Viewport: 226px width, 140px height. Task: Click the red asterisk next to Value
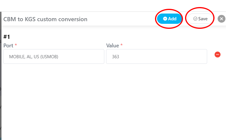pyautogui.click(x=121, y=45)
